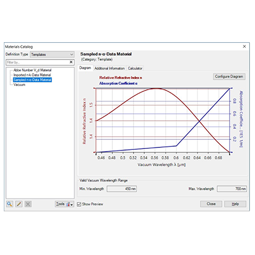Switch to the Additional Information tab
The height and width of the screenshot is (255, 255).
pyautogui.click(x=110, y=68)
